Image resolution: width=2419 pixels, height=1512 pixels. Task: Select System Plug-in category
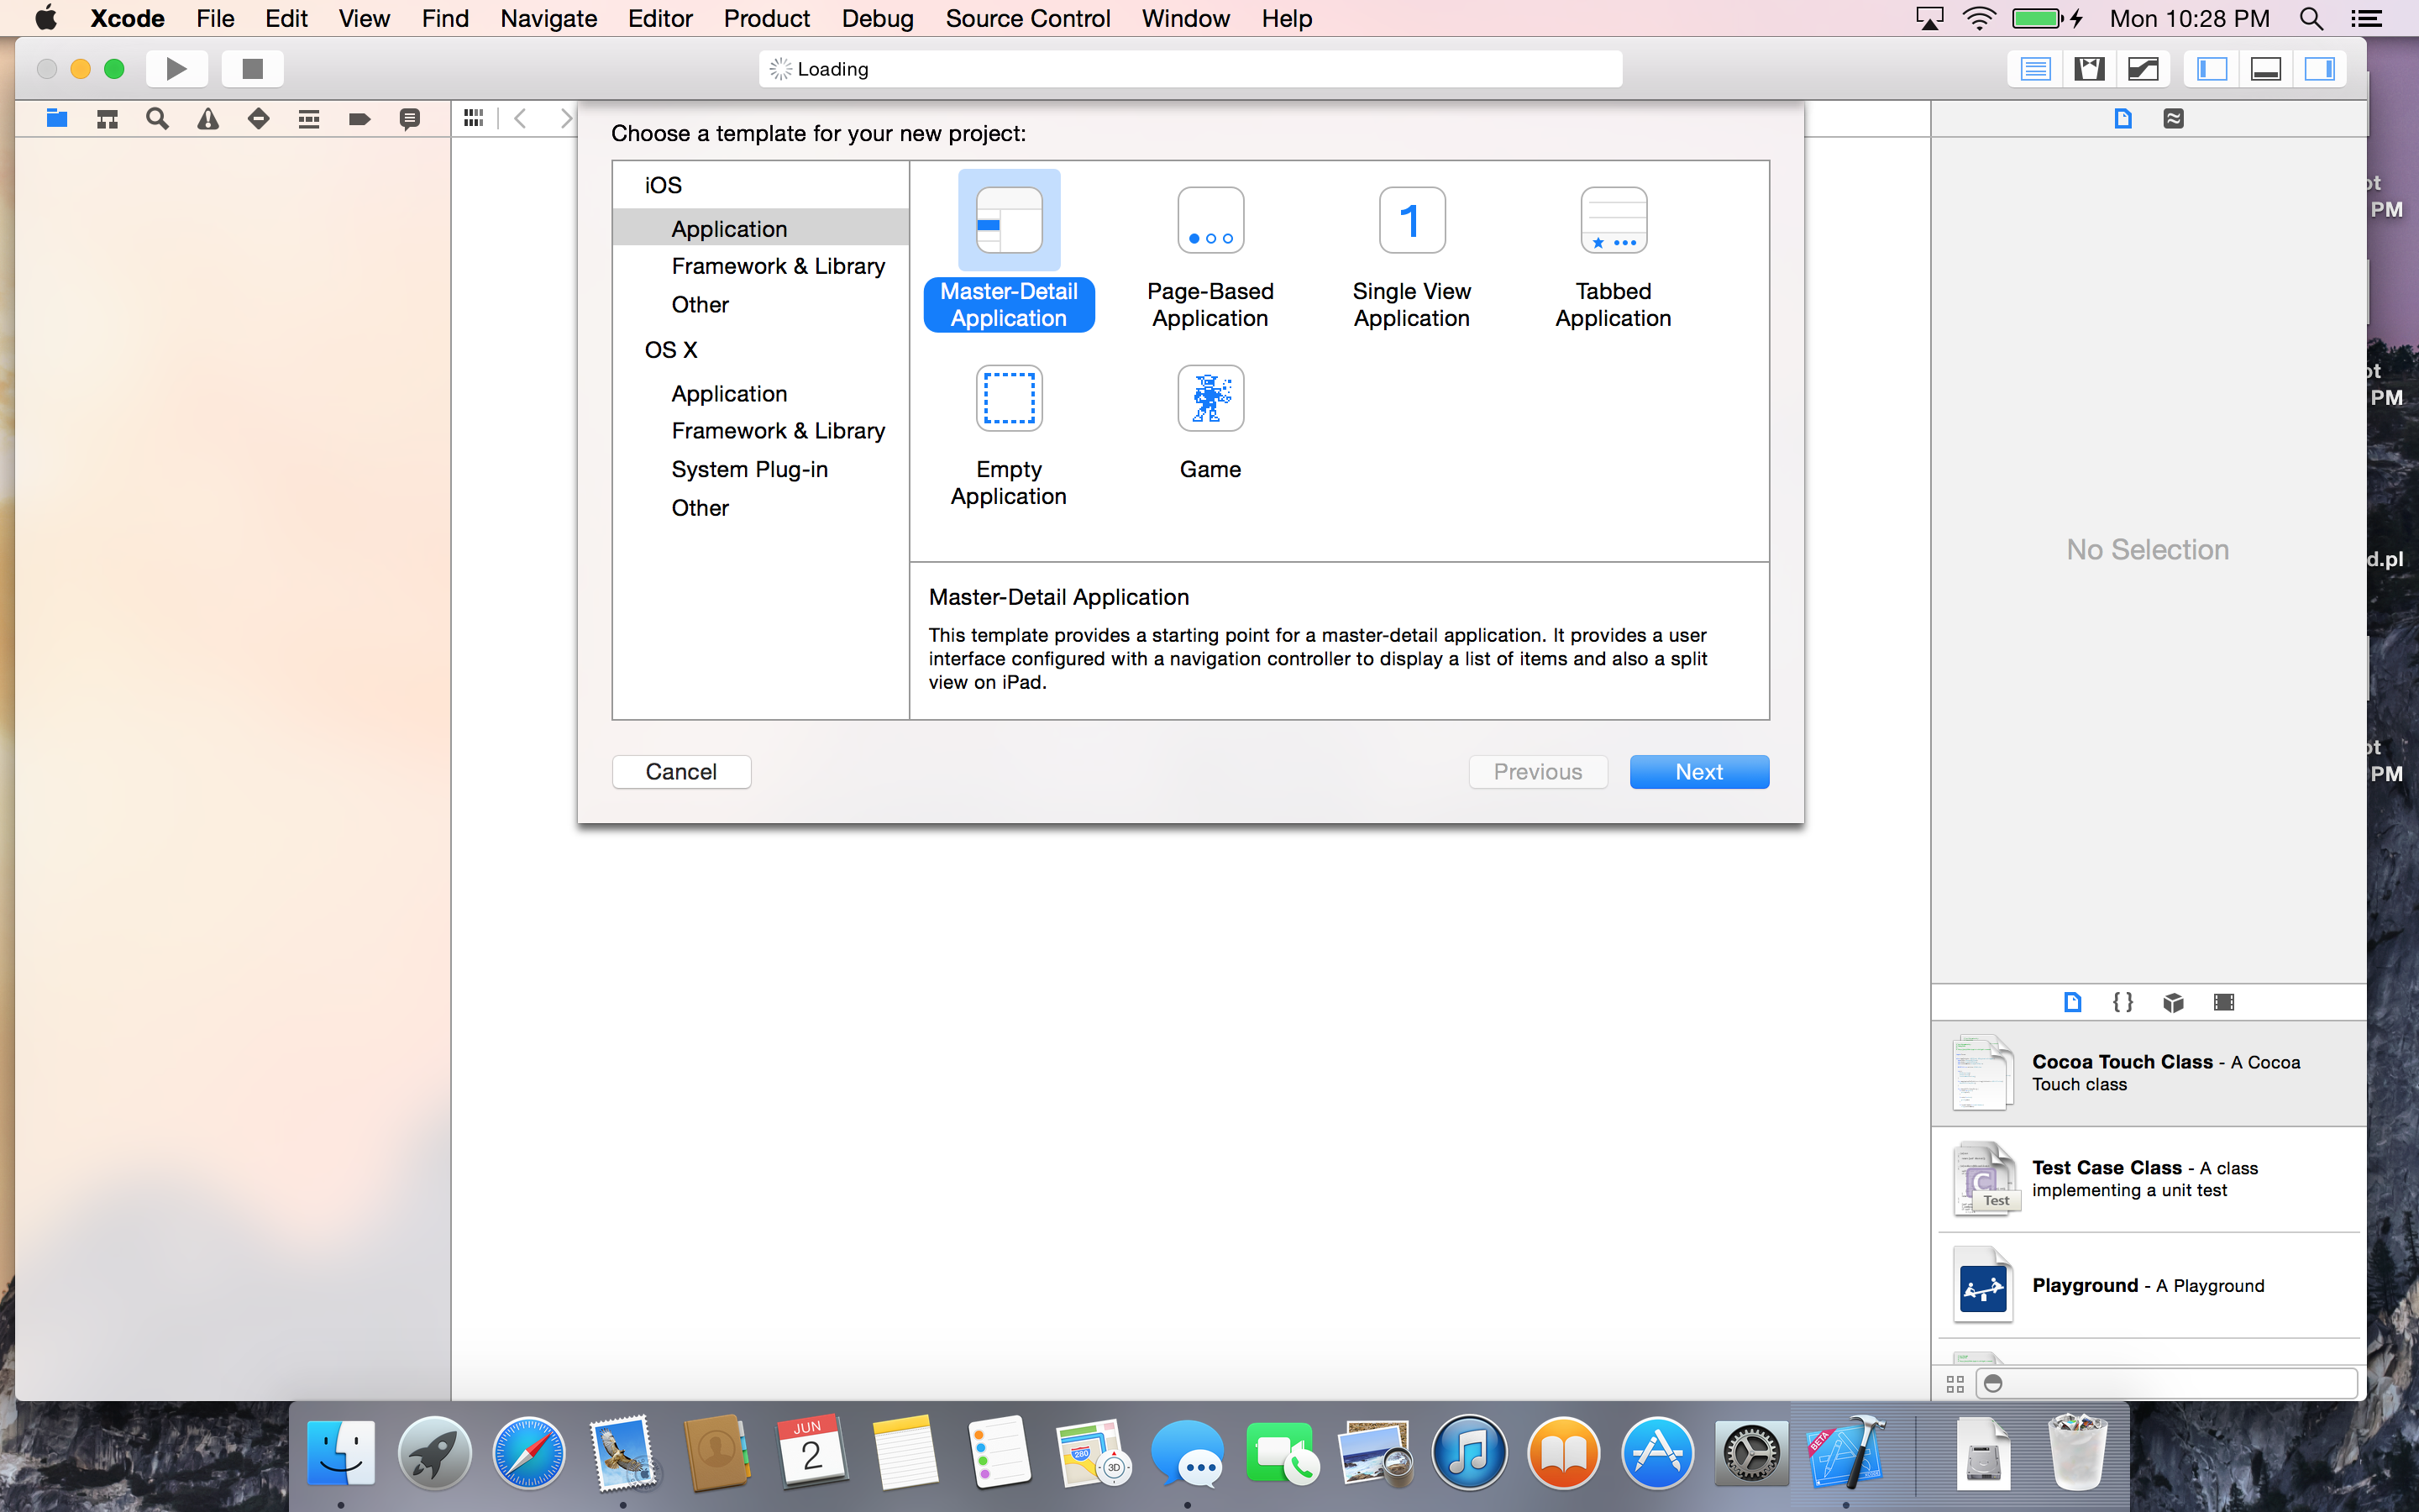[759, 469]
